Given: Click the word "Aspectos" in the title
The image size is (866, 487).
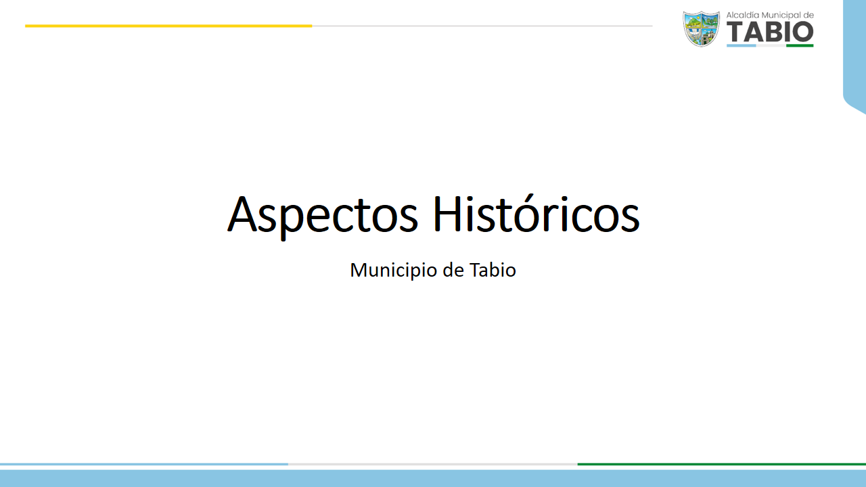Looking at the screenshot, I should pyautogui.click(x=323, y=215).
